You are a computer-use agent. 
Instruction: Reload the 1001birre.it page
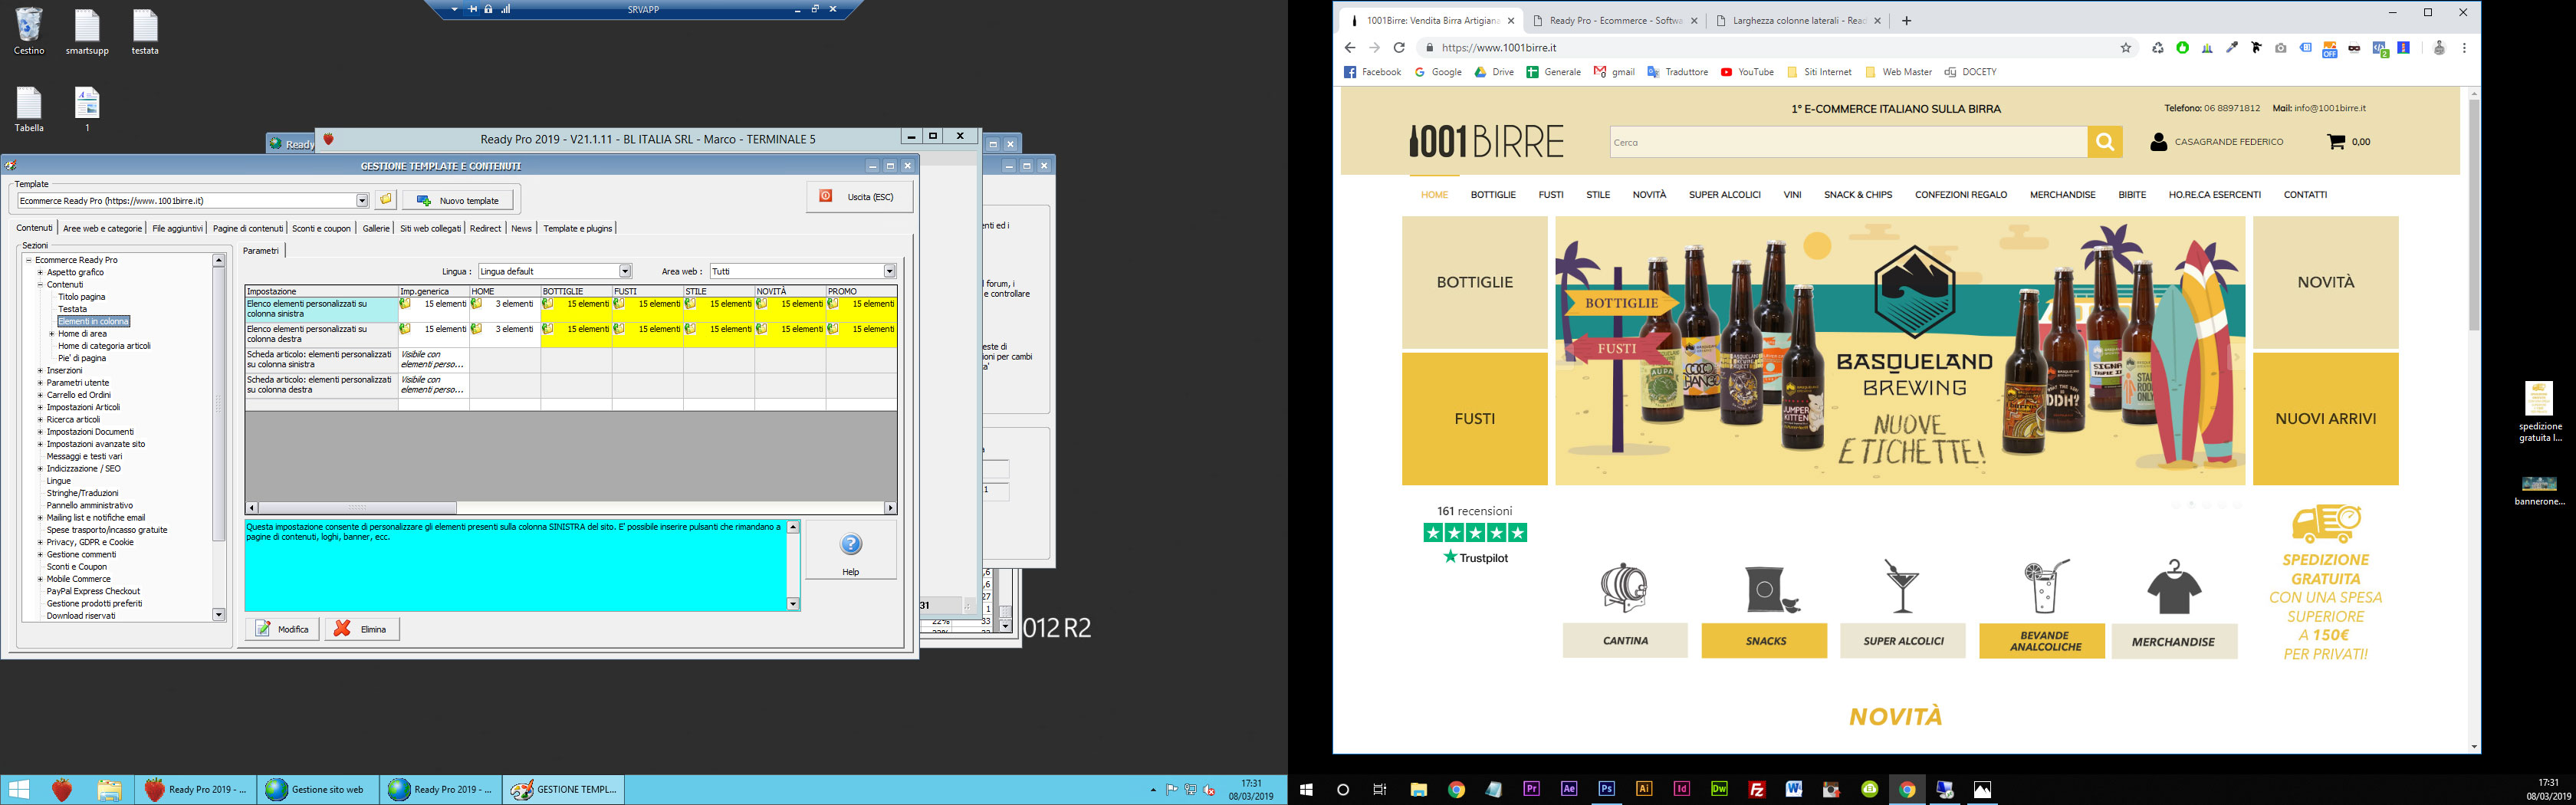click(1399, 48)
